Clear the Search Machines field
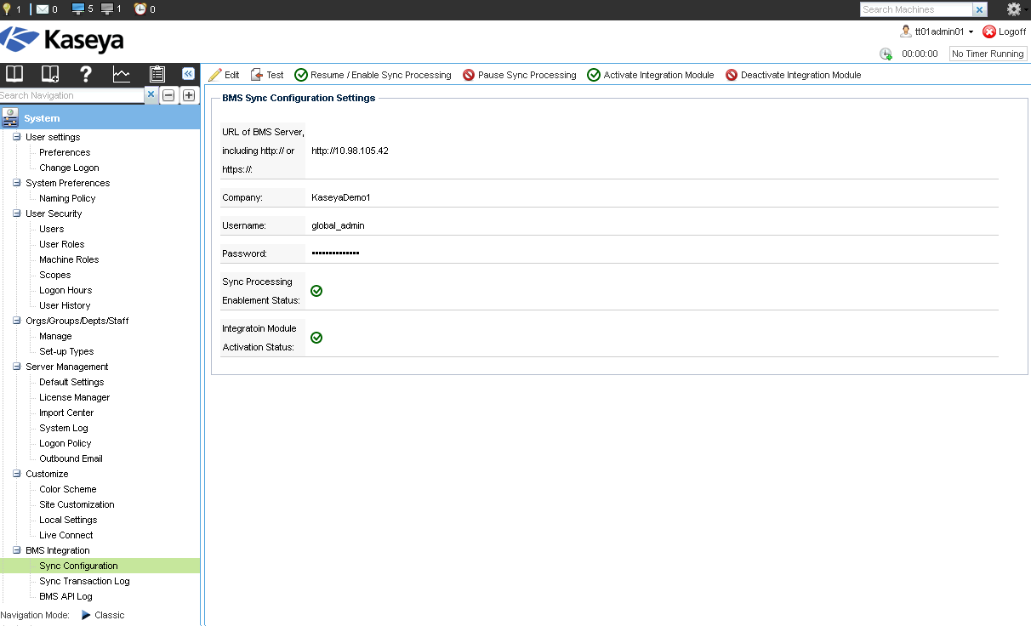 (980, 9)
